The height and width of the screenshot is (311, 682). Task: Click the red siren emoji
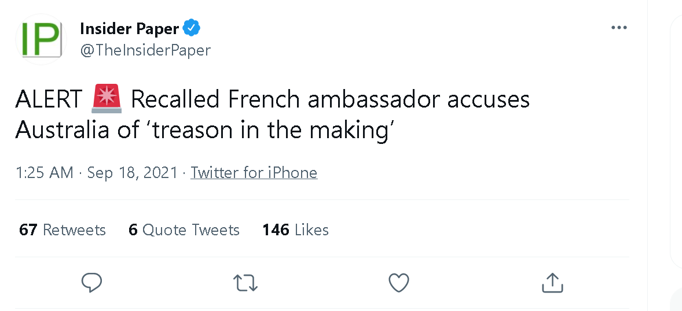[107, 99]
